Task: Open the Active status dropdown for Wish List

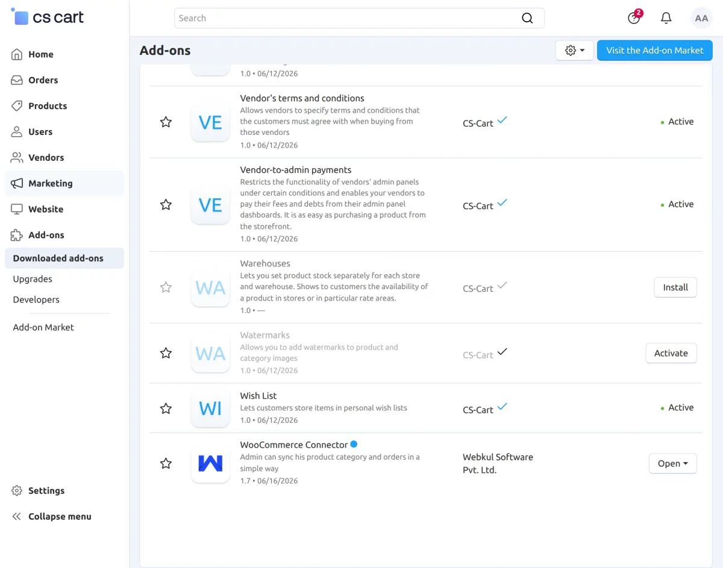Action: [677, 408]
